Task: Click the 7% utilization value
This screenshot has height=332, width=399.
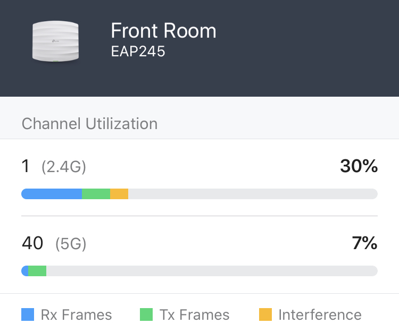Action: 364,243
